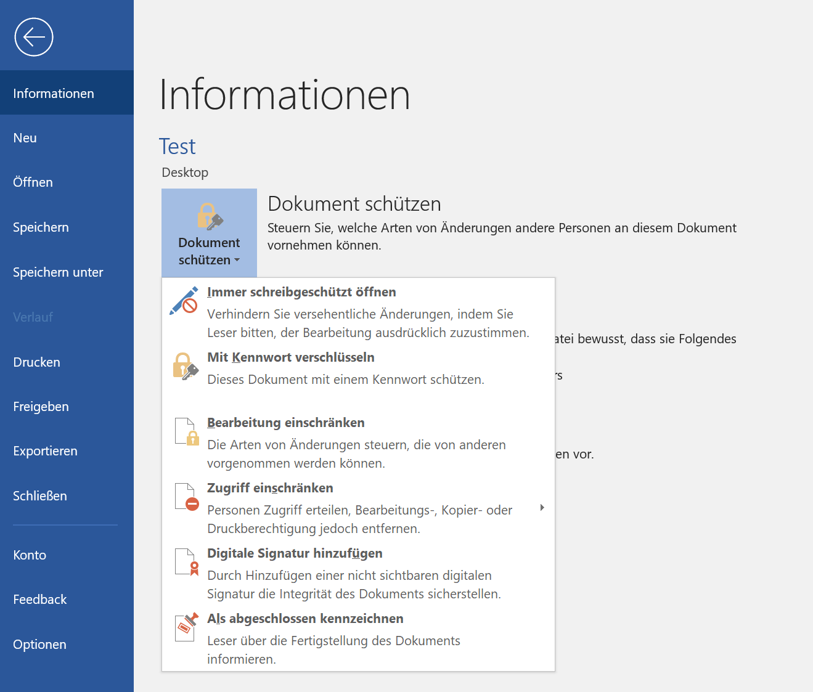This screenshot has width=813, height=692.
Task: Click the ribbon page icon for Digitale Signatur hinzufügen
Action: point(187,562)
